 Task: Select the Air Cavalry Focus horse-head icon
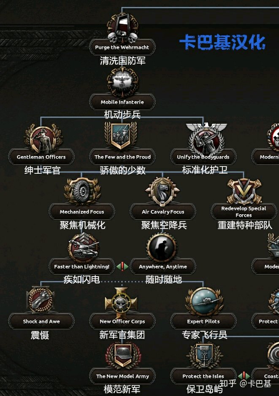coord(163,191)
